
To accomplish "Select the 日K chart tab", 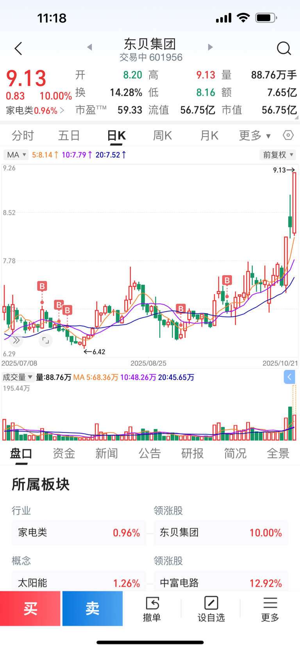I will [x=116, y=136].
